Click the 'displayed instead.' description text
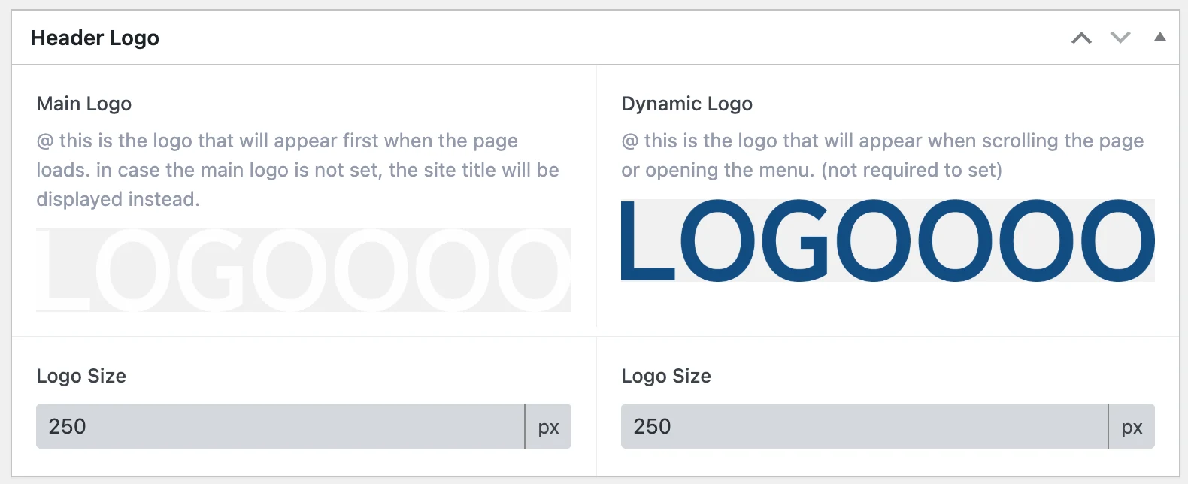The height and width of the screenshot is (484, 1188). click(118, 199)
